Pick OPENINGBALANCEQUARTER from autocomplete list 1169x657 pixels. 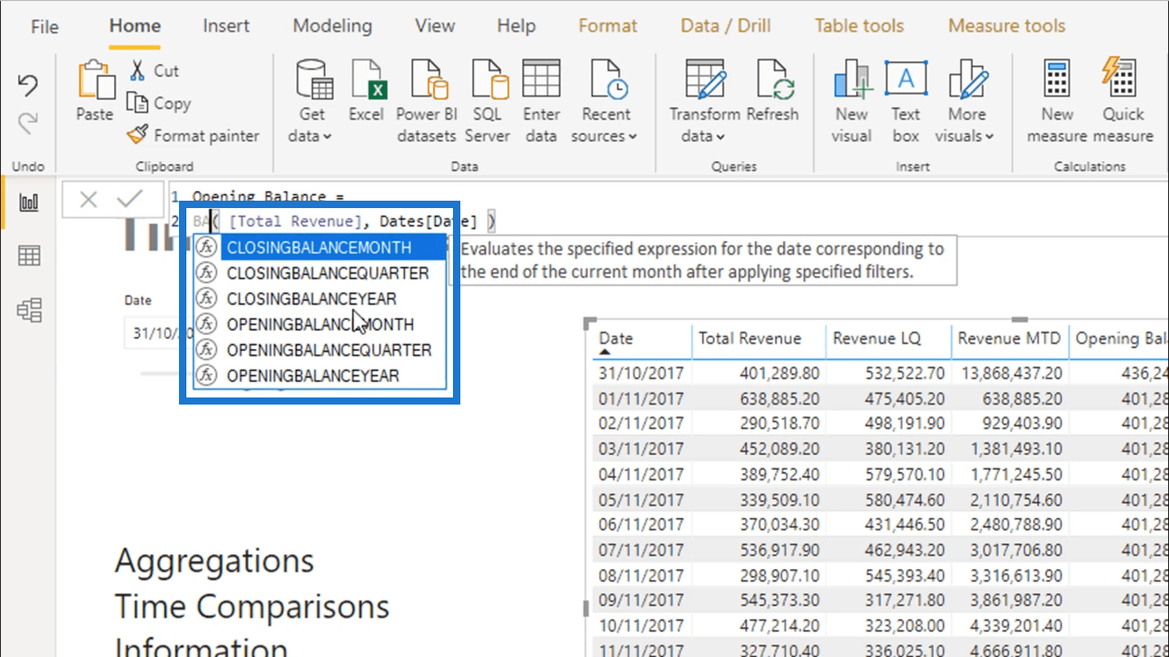click(320, 350)
